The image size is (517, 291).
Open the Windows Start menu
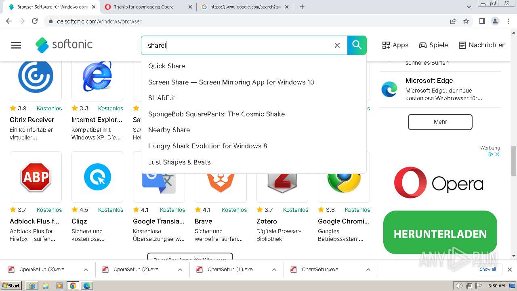[x=11, y=285]
